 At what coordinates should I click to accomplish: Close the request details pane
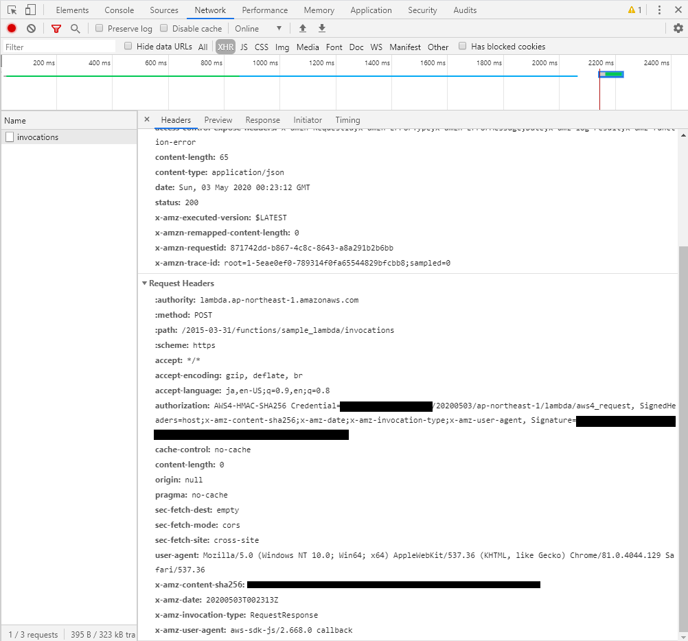tap(147, 119)
